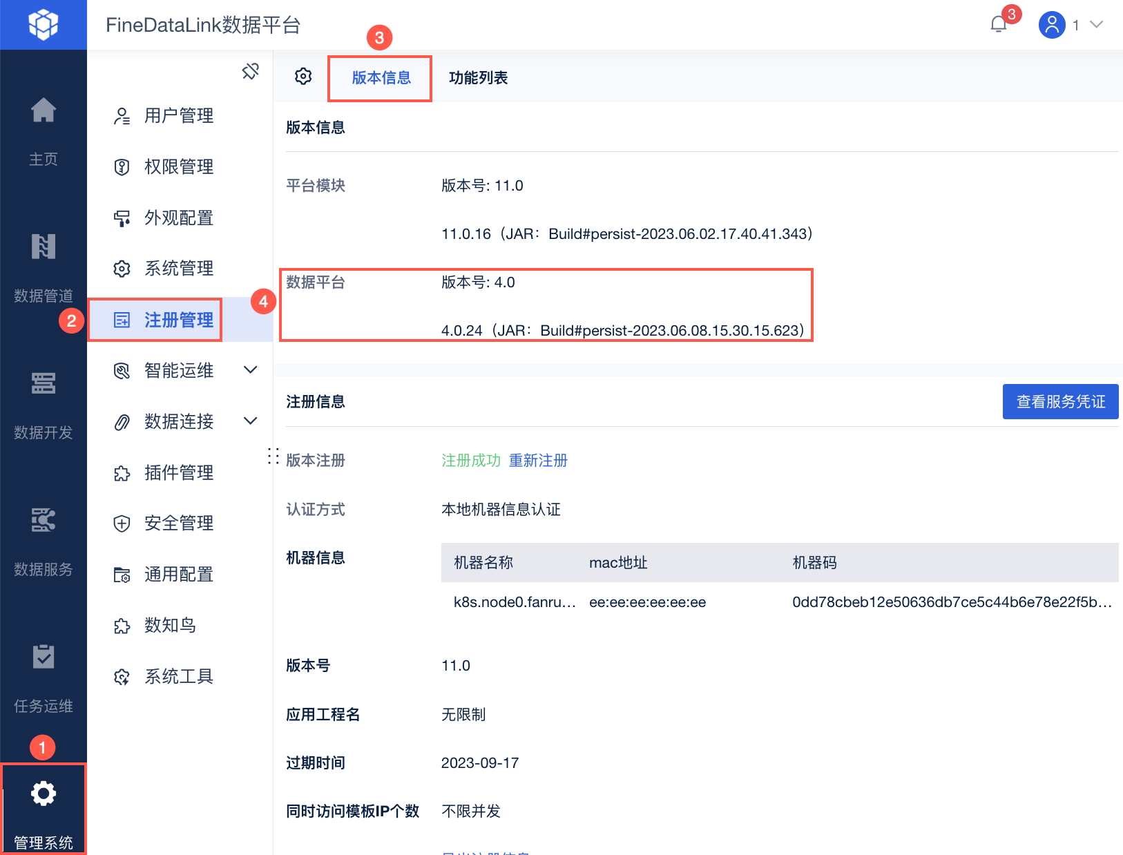Click the 用户管理 person icon
1123x855 pixels.
click(x=122, y=116)
